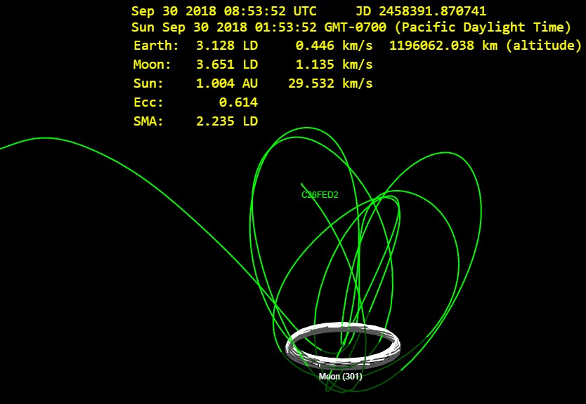The height and width of the screenshot is (404, 586).
Task: Select the Earth: row label
Action: point(155,46)
